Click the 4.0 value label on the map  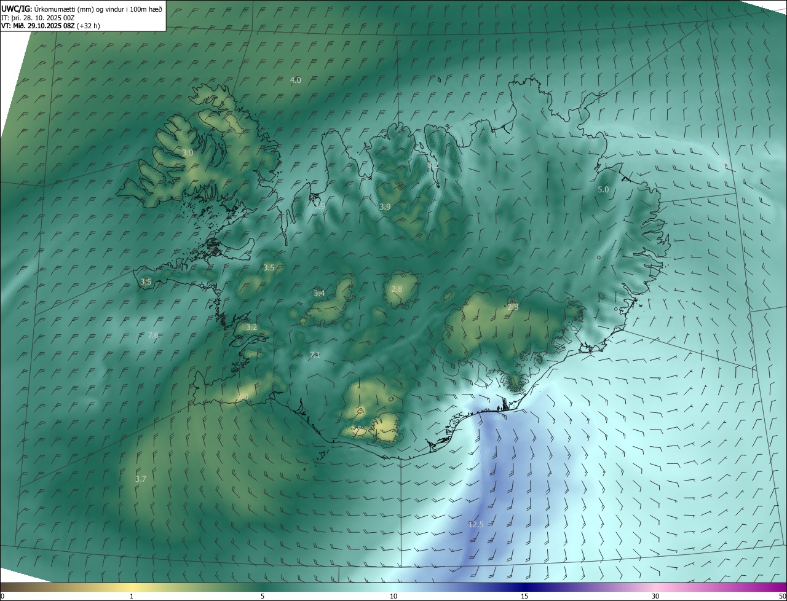coord(296,80)
